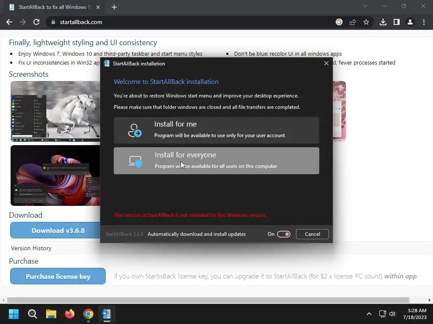Image resolution: width=433 pixels, height=324 pixels.
Task: Click the Google icon in address bar
Action: pyautogui.click(x=339, y=22)
